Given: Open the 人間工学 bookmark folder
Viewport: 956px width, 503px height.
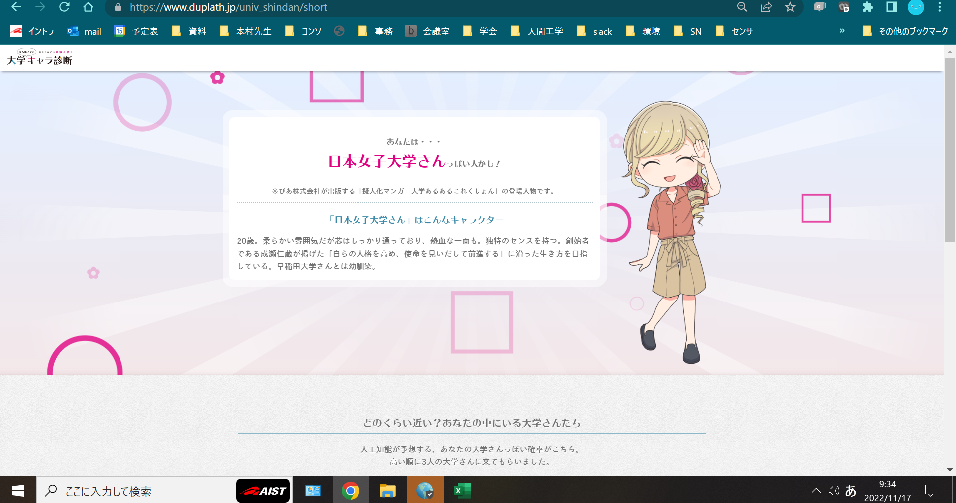Looking at the screenshot, I should coord(537,31).
